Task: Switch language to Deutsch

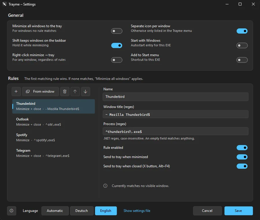Action: [81, 211]
